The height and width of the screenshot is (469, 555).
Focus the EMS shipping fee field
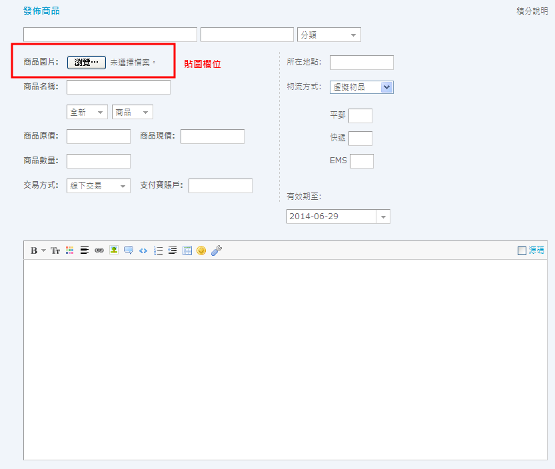362,161
